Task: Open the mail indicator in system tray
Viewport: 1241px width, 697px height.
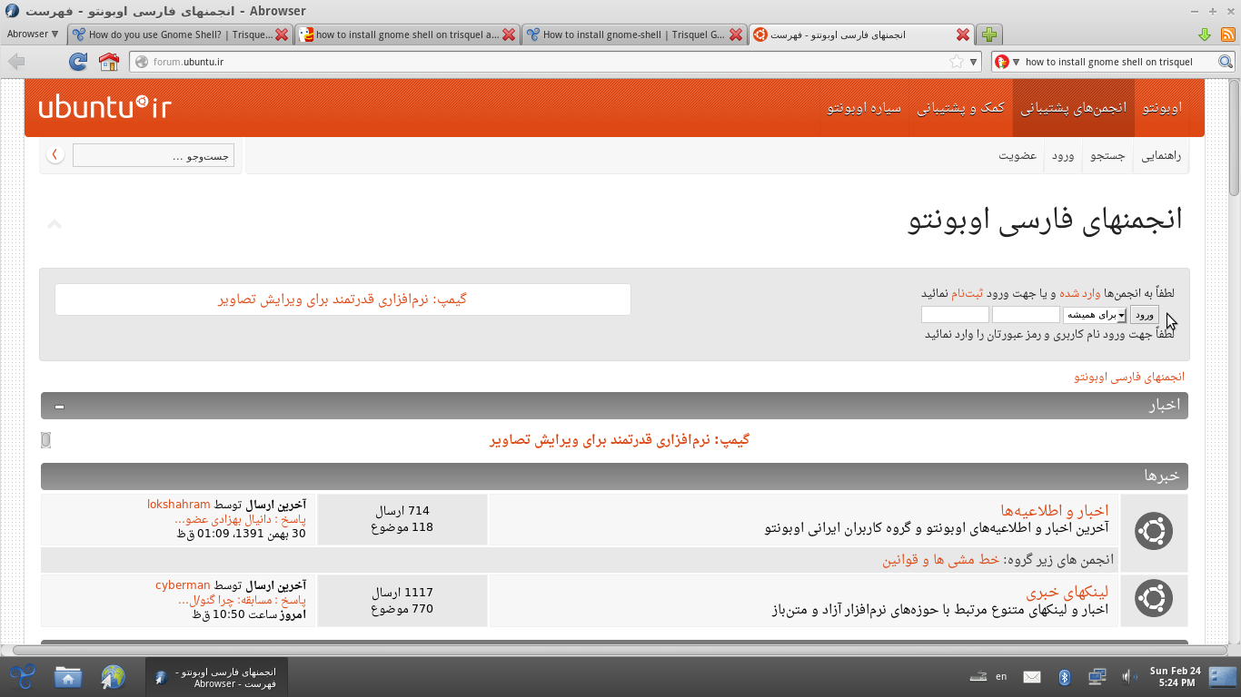Action: [1032, 676]
